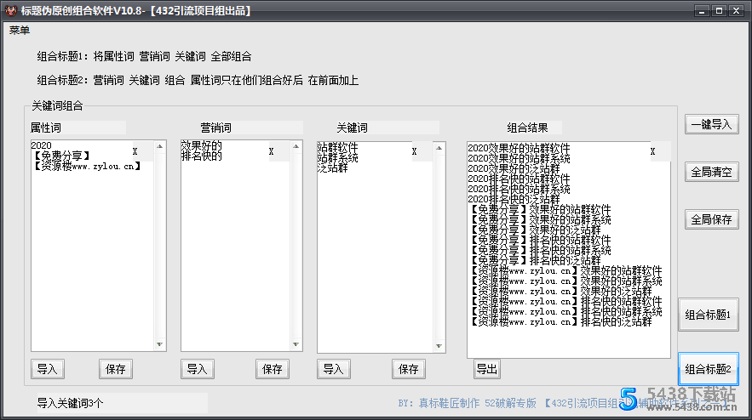Select 【资源楼www.zylou.cn】 line in 属性词
Image resolution: width=752 pixels, height=420 pixels.
(x=87, y=166)
